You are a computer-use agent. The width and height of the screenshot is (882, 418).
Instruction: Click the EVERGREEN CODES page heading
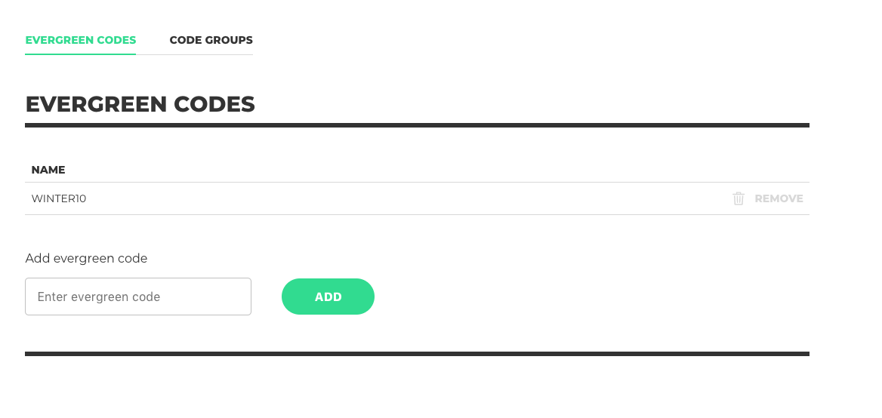tap(140, 104)
